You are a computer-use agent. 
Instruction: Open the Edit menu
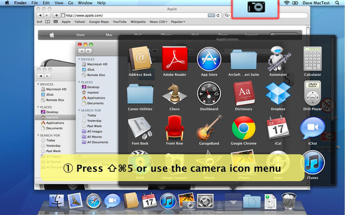[46, 3]
